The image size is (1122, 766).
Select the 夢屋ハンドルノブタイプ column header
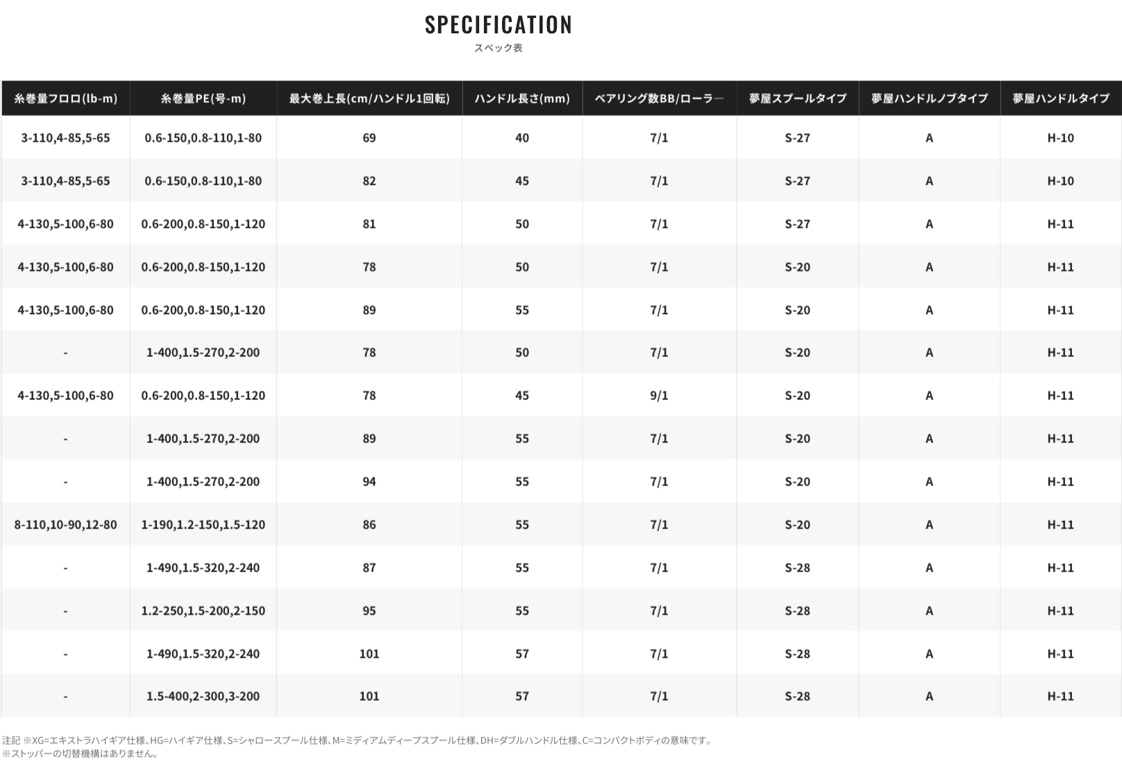coord(929,99)
